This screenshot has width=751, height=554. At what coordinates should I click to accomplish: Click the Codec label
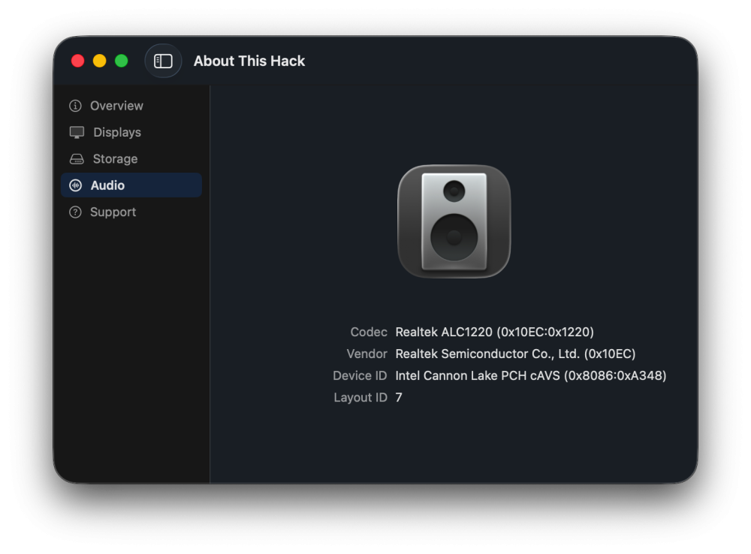[x=368, y=332]
